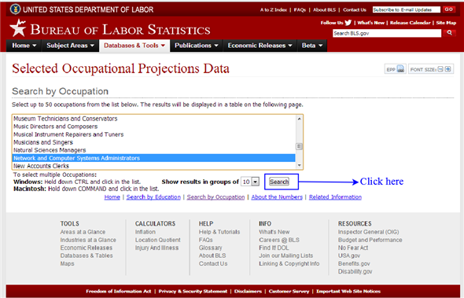
Task: Open the Disability.gov footer link
Action: (x=355, y=272)
